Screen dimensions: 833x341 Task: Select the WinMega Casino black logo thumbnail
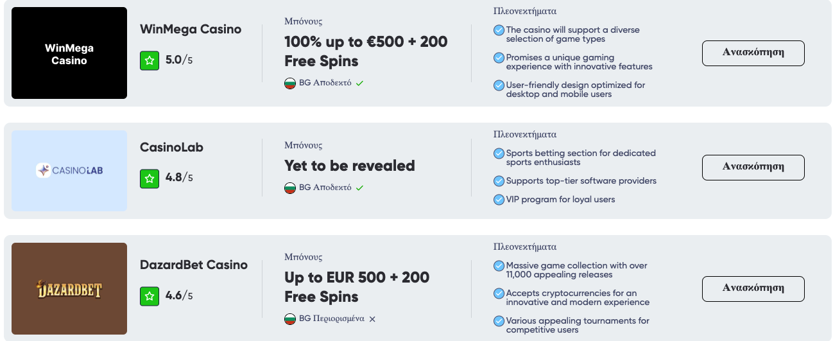click(69, 53)
